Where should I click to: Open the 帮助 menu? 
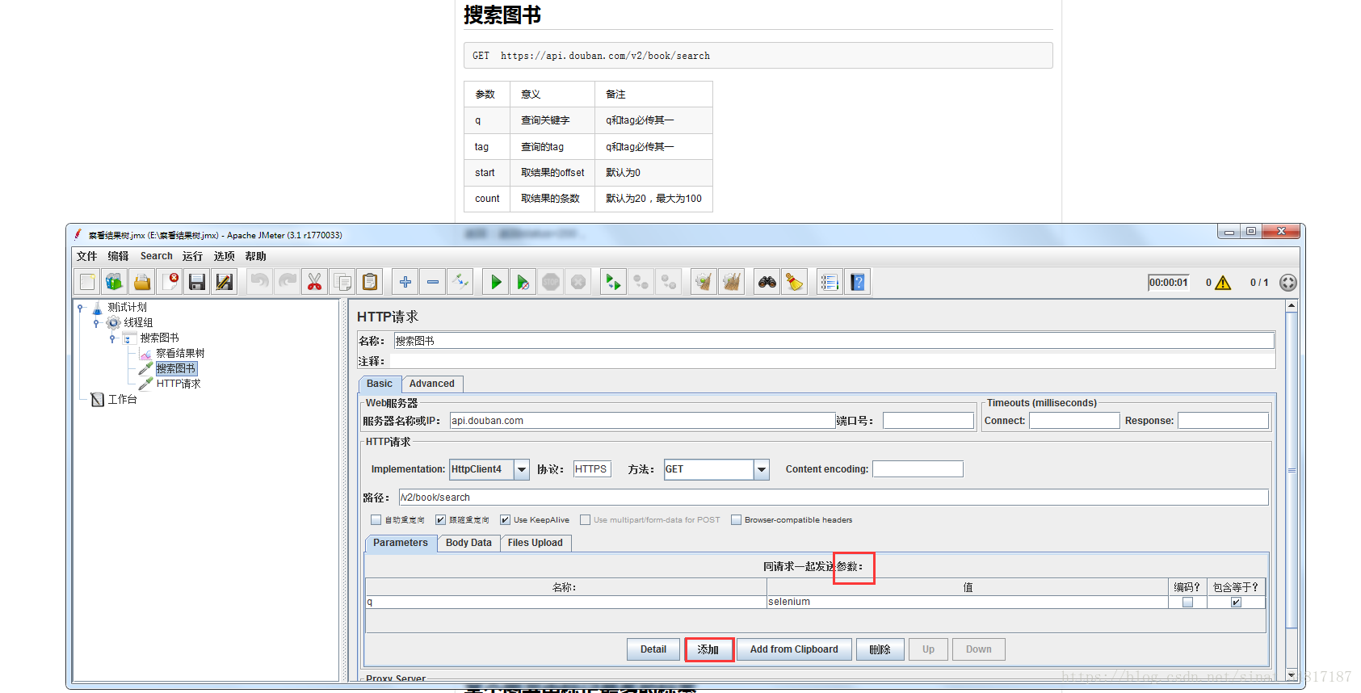click(255, 256)
